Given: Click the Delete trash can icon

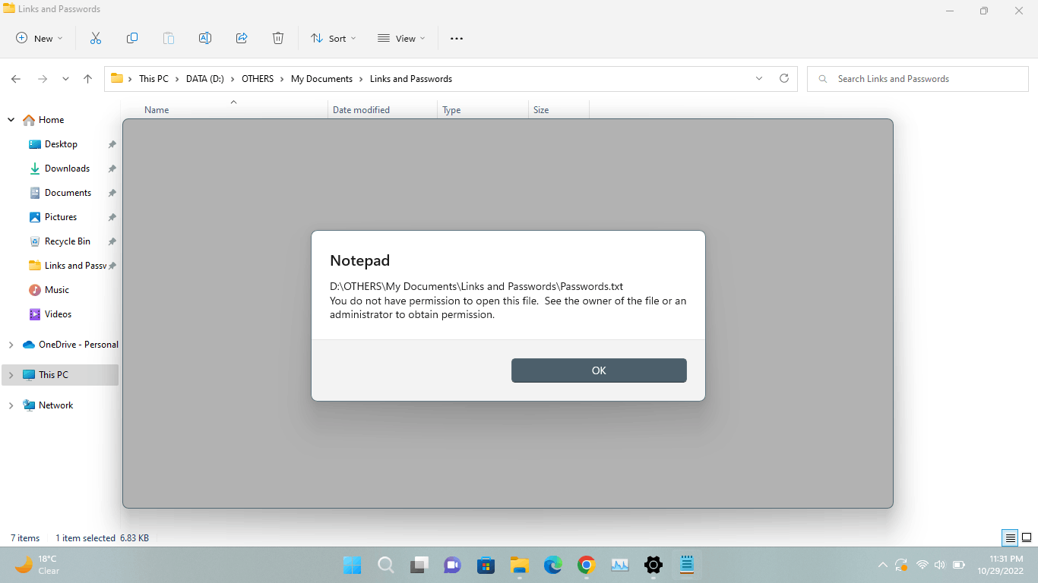Looking at the screenshot, I should [x=278, y=38].
